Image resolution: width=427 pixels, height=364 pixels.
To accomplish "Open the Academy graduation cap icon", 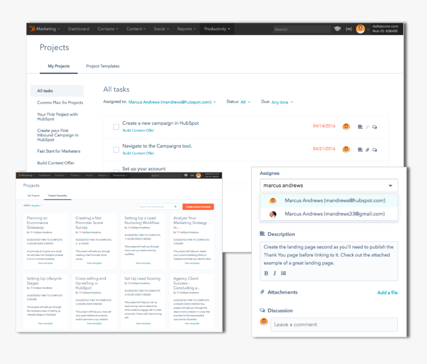I will coord(338,29).
